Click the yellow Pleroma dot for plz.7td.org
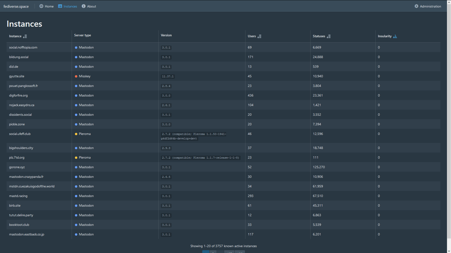This screenshot has width=451, height=253. [76, 158]
